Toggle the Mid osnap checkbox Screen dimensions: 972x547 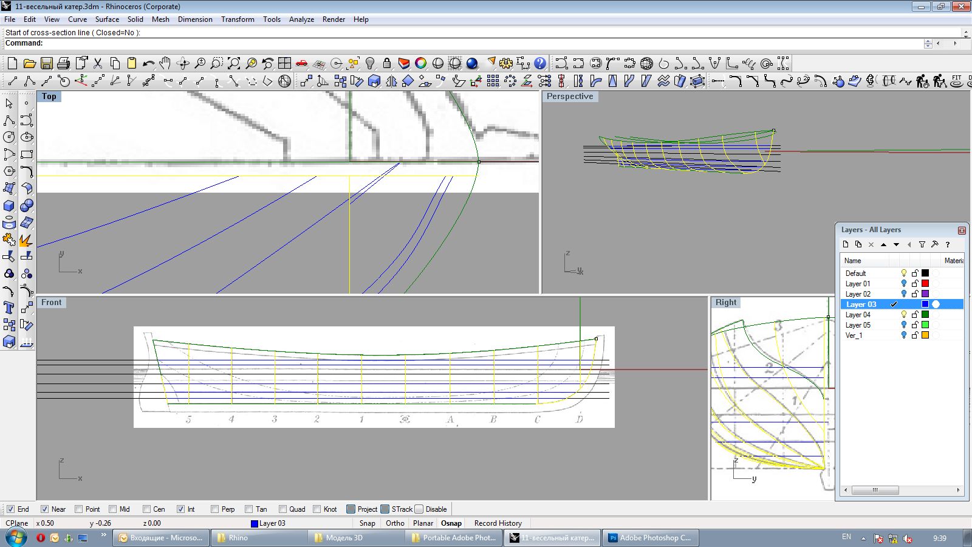113,509
